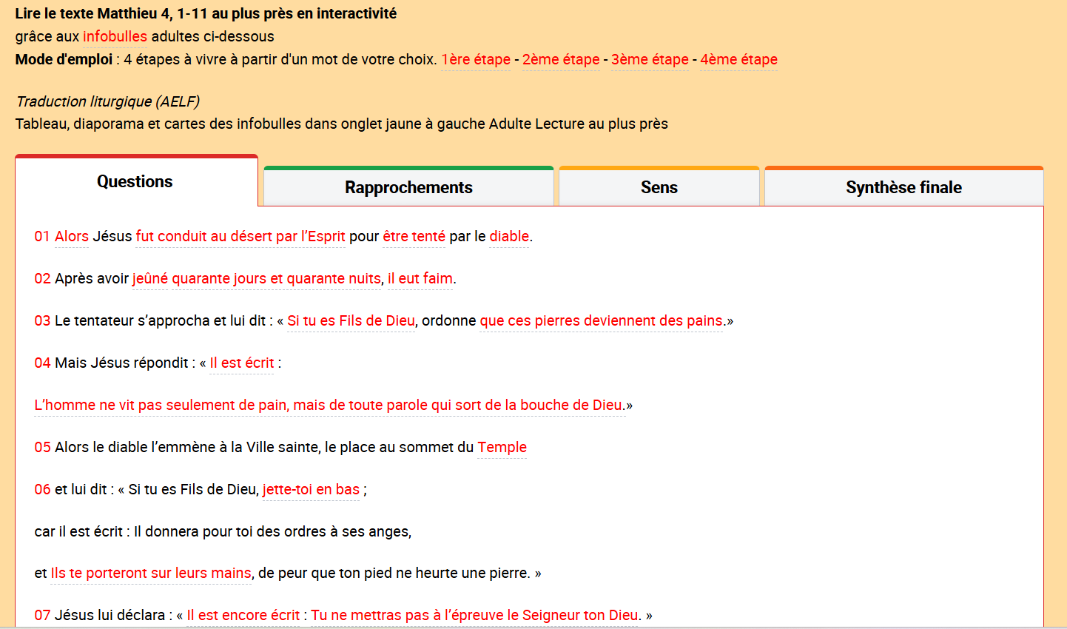This screenshot has height=629, width=1067.
Task: Open infobulle for il eut faim
Action: click(420, 278)
